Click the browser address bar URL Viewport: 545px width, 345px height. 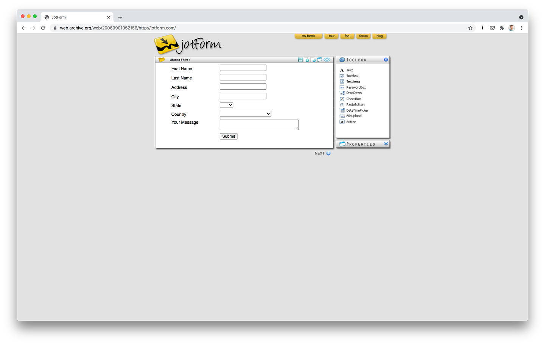click(118, 28)
